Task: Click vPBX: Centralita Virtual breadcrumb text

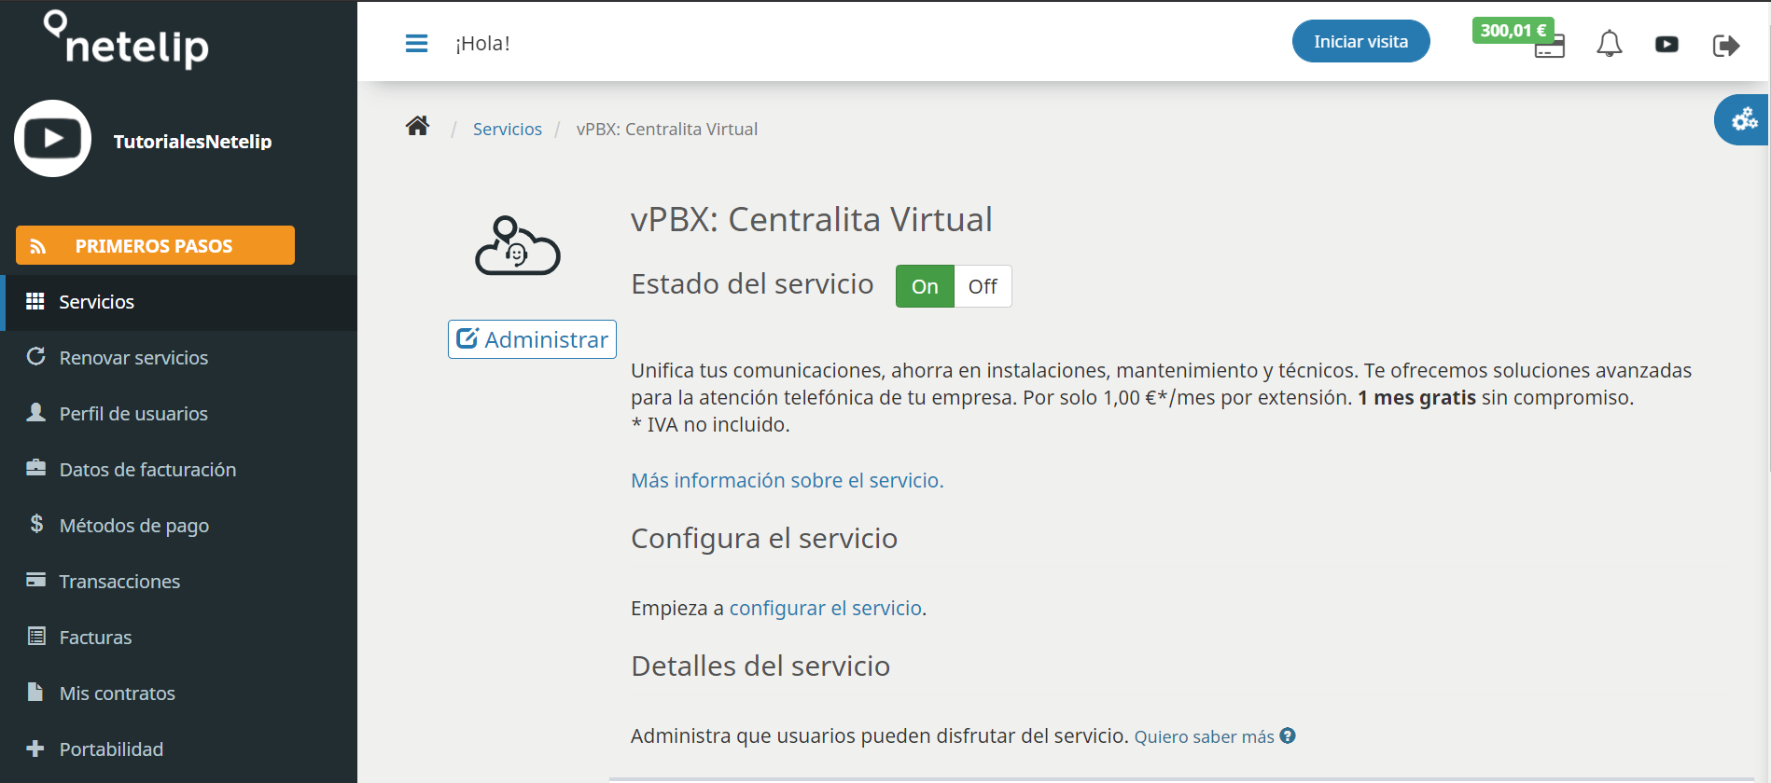Action: tap(667, 129)
